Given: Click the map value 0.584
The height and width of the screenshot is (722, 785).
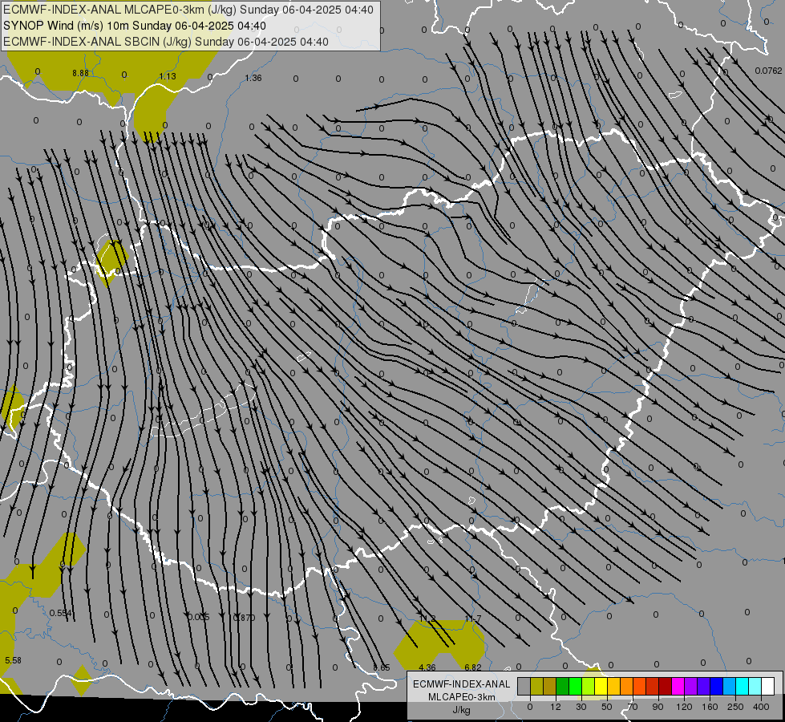Looking at the screenshot, I should coord(61,613).
